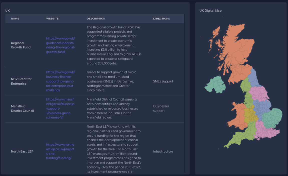The image size is (288, 176).
Task: Sort table by the NAME column header
Action: pyautogui.click(x=15, y=18)
